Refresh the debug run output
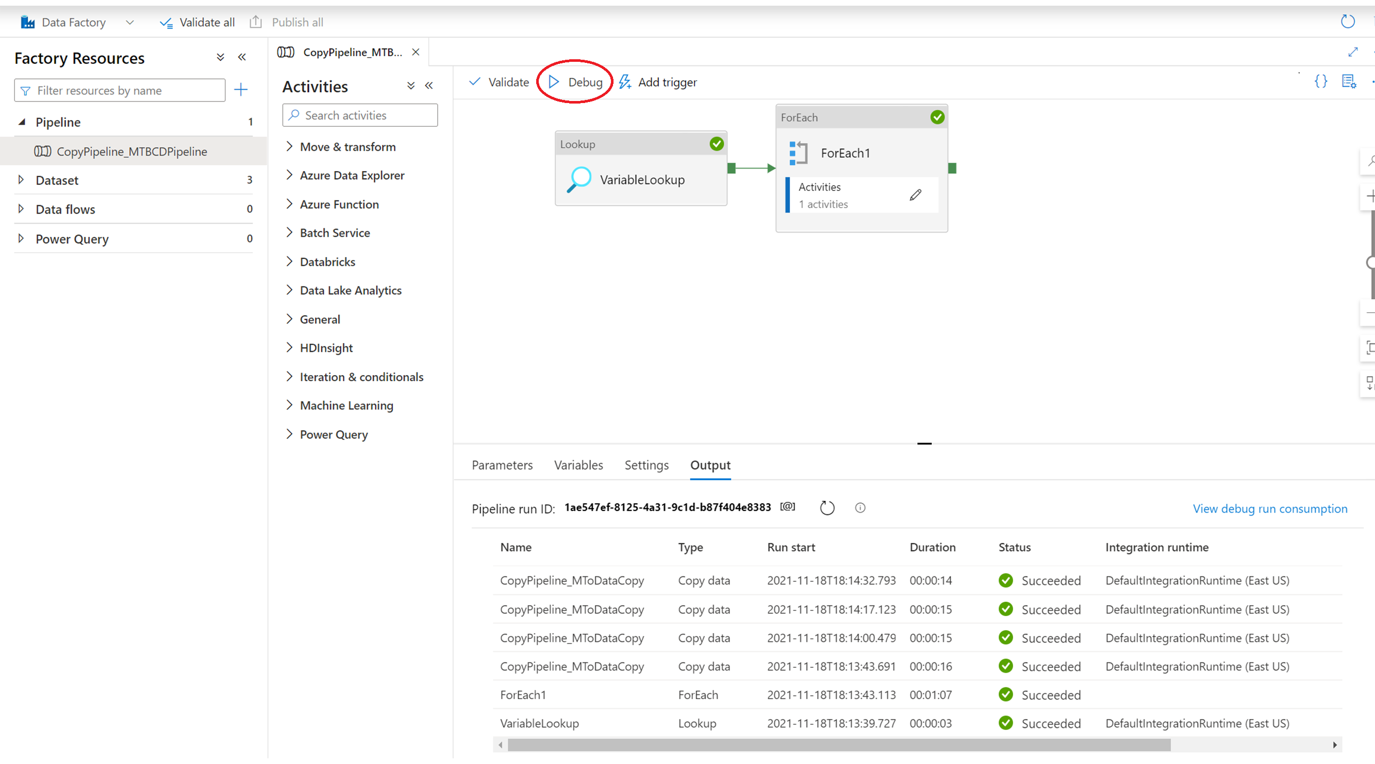1375x764 pixels. point(827,507)
